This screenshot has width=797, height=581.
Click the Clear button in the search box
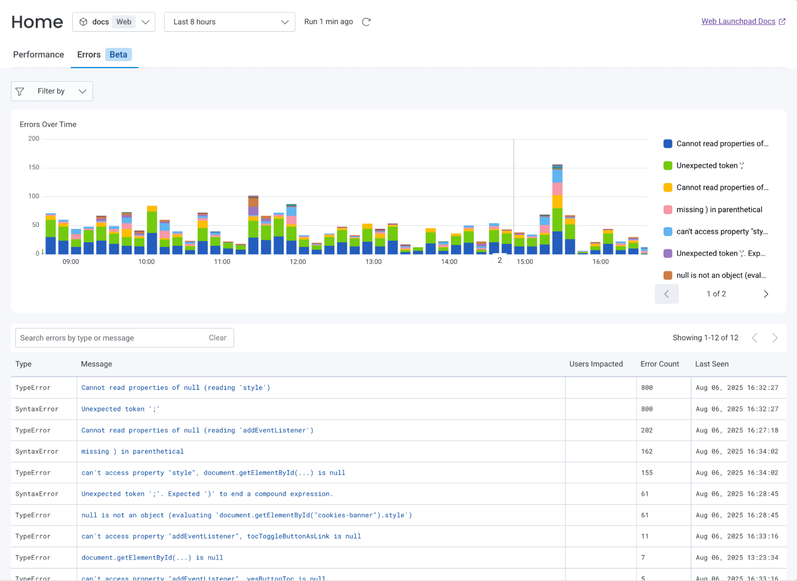click(217, 338)
